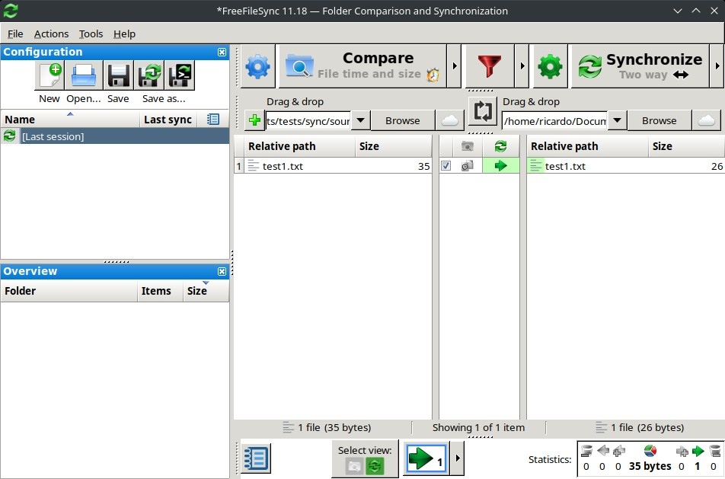Show the log panel via bottom list icon
Screen dimensions: 725x479
point(256,458)
